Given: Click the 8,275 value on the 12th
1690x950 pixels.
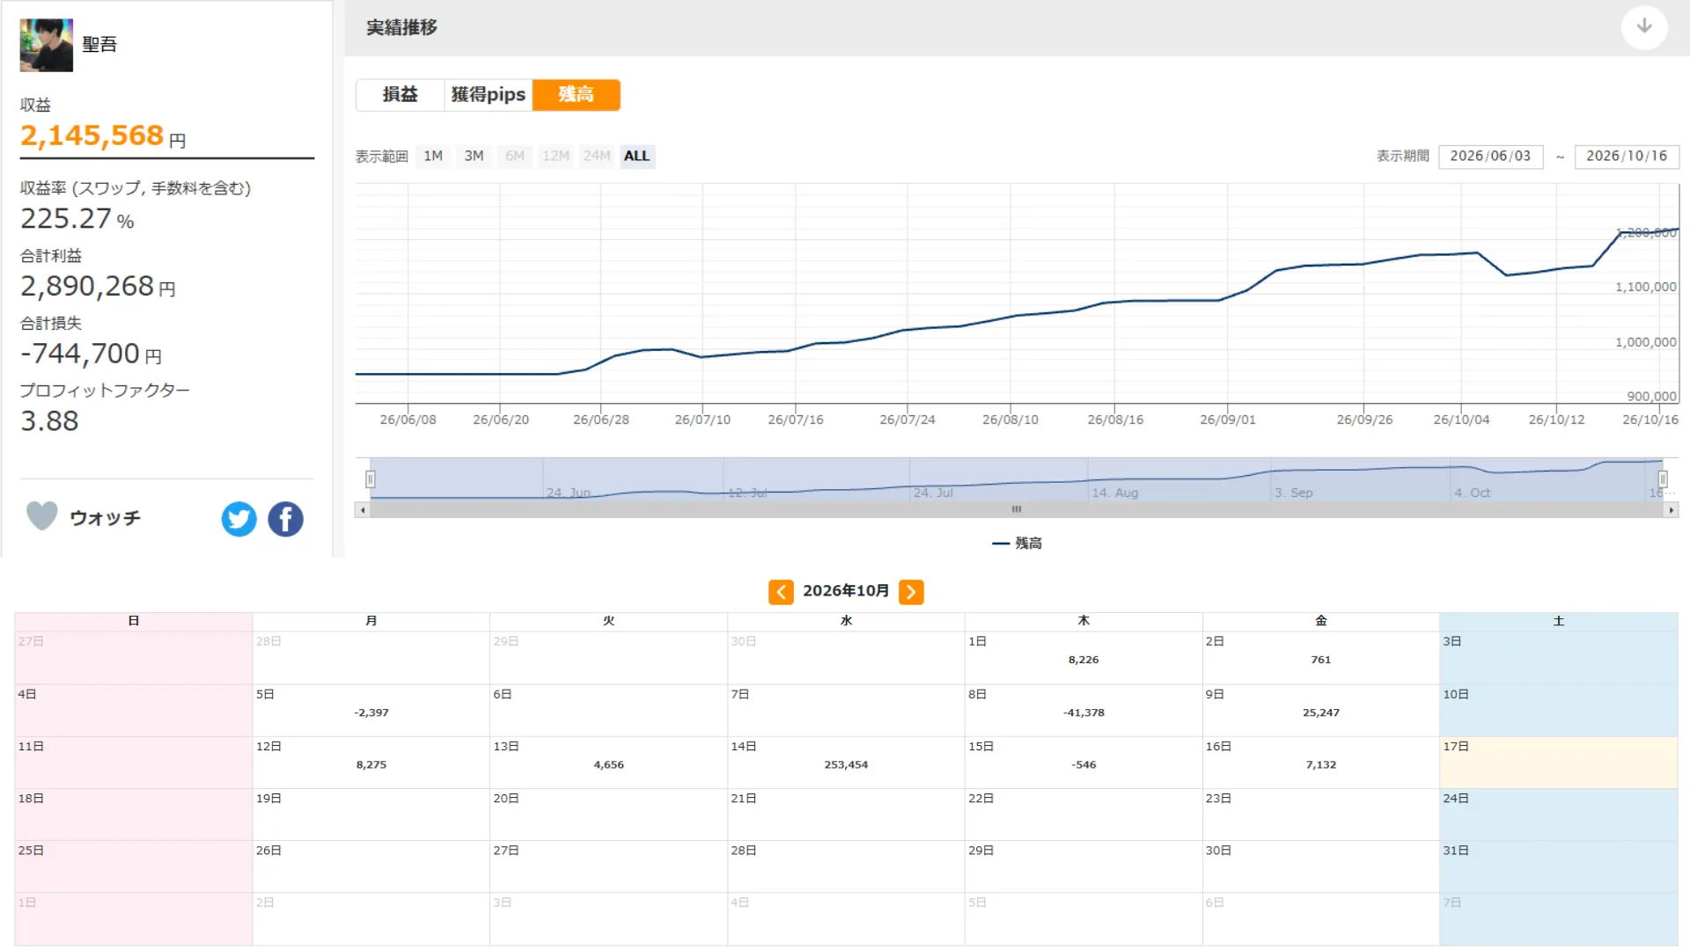Looking at the screenshot, I should pos(371,765).
